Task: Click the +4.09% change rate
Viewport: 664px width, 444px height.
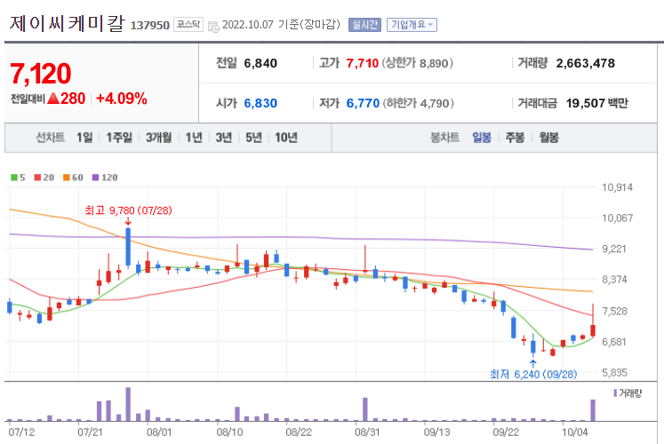Action: (x=122, y=99)
